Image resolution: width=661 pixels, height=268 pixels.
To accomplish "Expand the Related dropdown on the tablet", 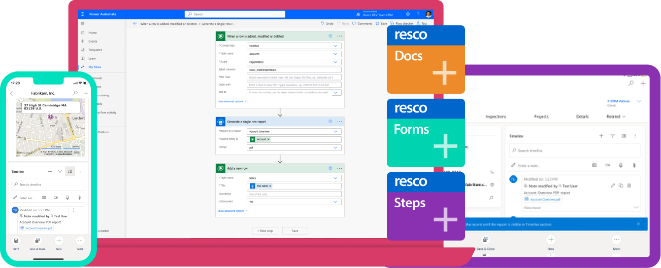I will tap(617, 117).
